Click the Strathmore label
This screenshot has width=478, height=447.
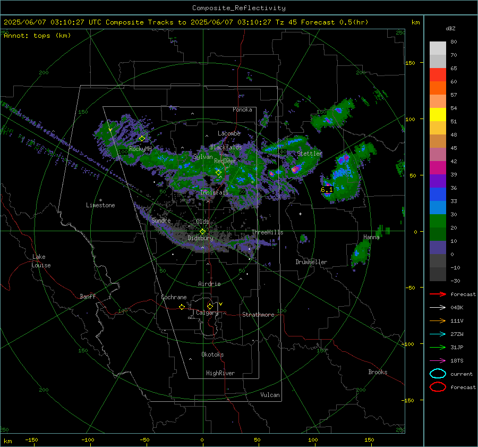point(258,315)
